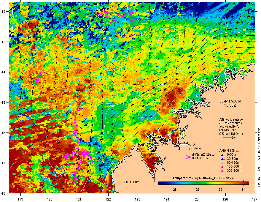Click the '300-600m' depth label
The height and width of the screenshot is (202, 261).
point(234,171)
